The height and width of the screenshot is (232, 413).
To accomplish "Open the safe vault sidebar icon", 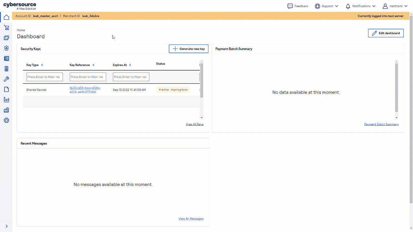I will point(6,59).
